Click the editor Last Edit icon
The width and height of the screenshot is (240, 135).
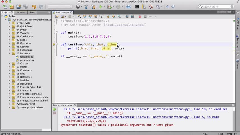tap(57, 16)
